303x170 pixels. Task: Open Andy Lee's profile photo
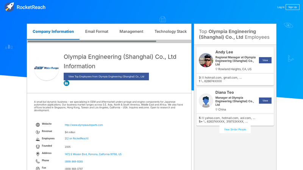pyautogui.click(x=206, y=60)
